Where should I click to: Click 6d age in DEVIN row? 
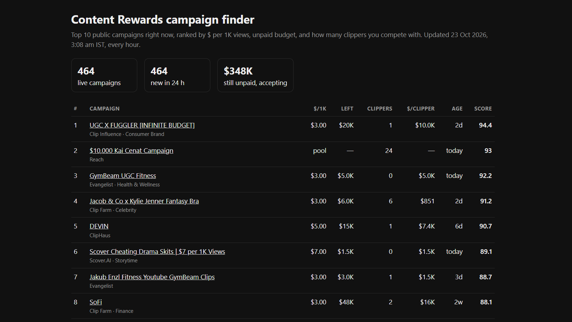(x=459, y=226)
